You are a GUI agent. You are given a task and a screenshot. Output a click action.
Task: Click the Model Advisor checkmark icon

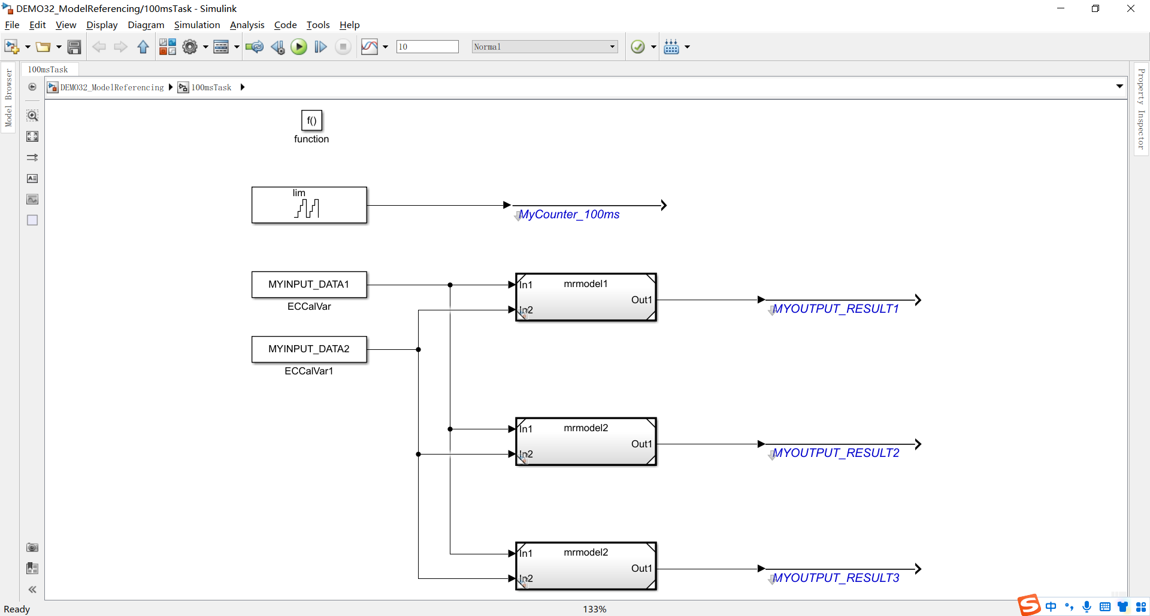point(638,47)
